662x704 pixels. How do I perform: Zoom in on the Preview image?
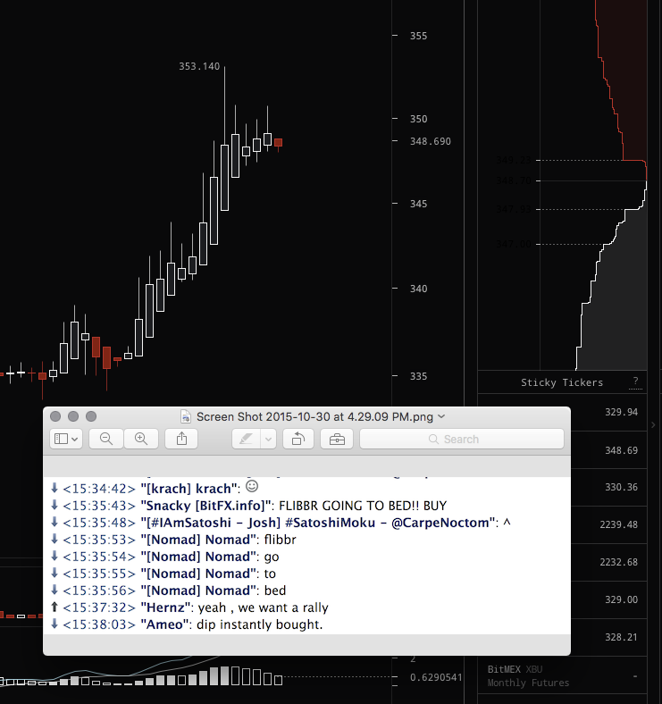[141, 439]
